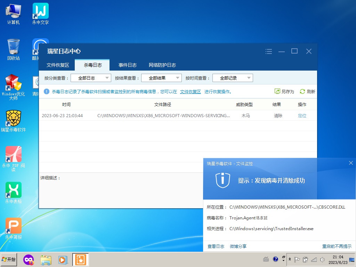Image resolution: width=356 pixels, height=267 pixels.
Task: Click the Action Center flag tray icon
Action: tap(297, 259)
